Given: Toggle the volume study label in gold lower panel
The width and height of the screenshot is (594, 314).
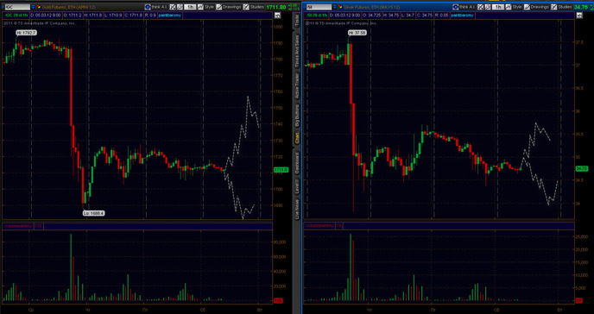Looking at the screenshot, I should [x=18, y=226].
